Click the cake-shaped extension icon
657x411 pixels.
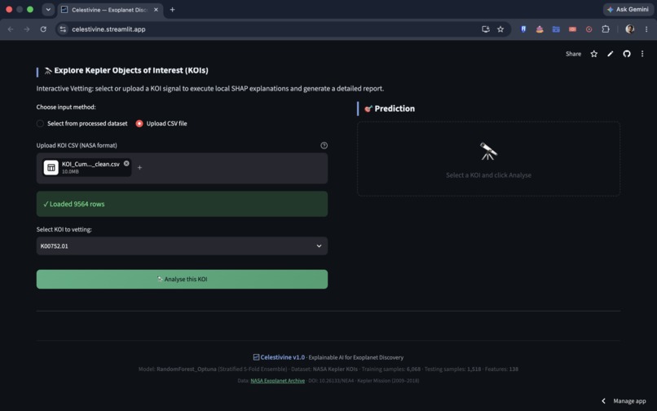[540, 29]
